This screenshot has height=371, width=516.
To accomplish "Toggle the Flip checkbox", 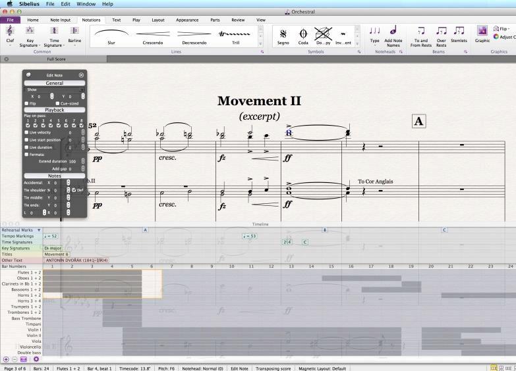I will [26, 103].
